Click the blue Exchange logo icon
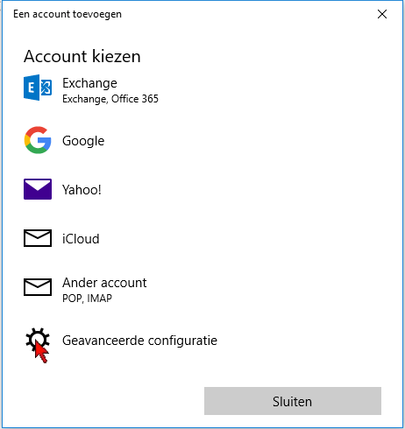 pos(38,88)
